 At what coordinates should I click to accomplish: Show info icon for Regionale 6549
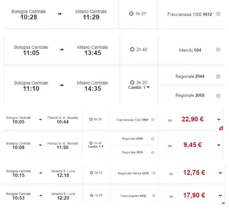pyautogui.click(x=153, y=139)
